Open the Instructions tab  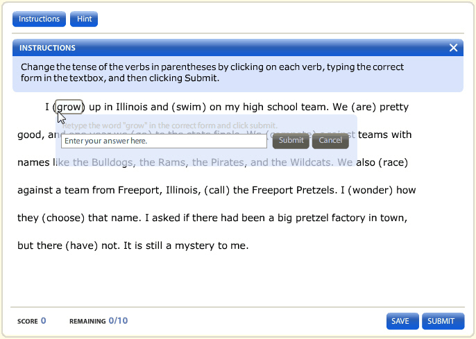click(x=39, y=19)
